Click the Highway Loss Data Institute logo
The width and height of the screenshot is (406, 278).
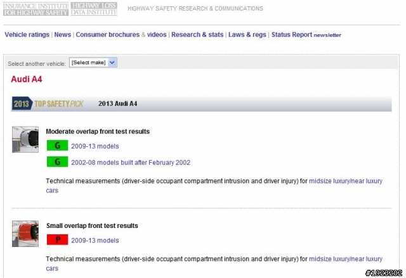[x=94, y=9]
